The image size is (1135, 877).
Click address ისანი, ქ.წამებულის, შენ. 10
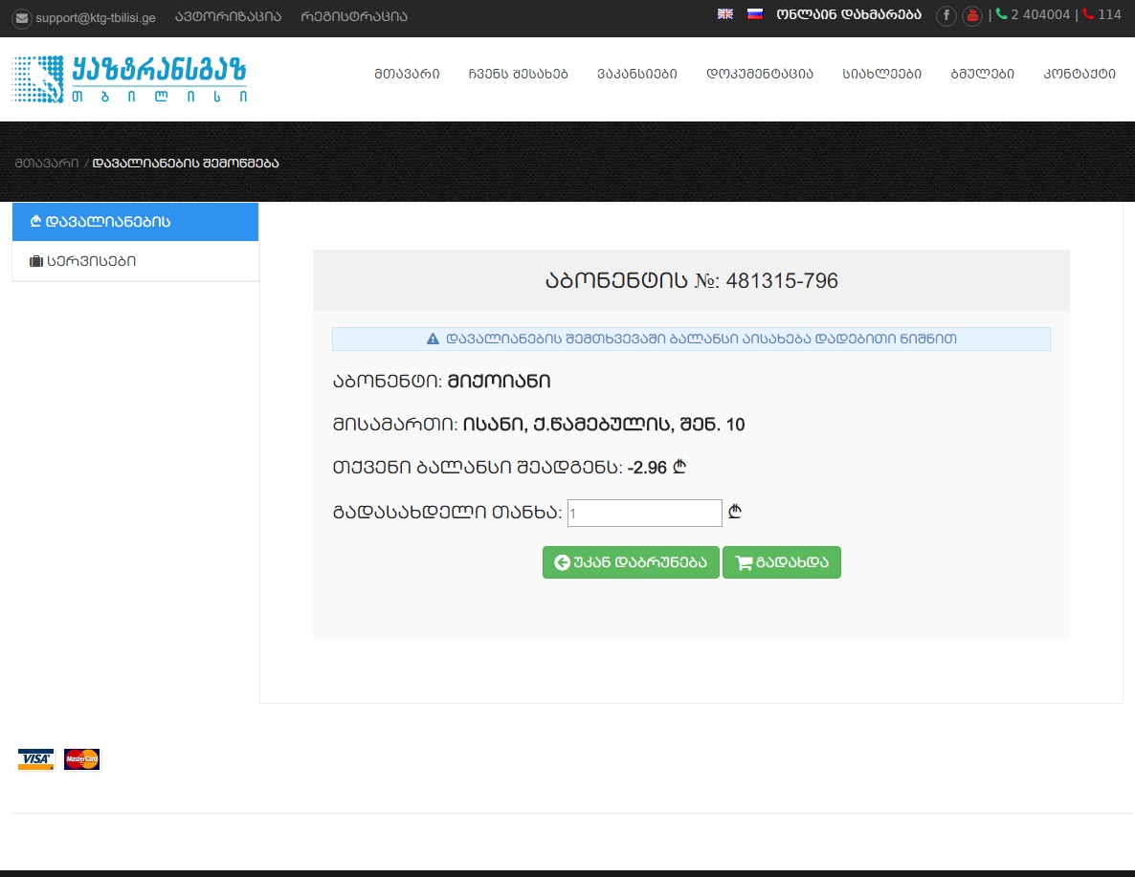click(x=604, y=424)
